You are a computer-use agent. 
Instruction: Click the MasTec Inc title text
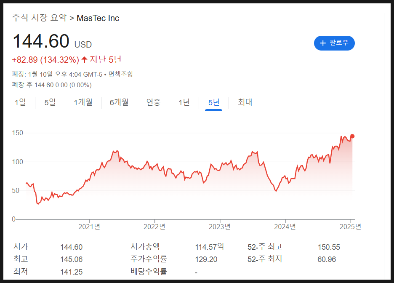pos(98,18)
